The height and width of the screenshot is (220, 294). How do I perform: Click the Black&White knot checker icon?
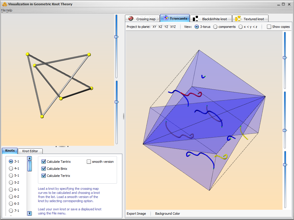(x=196, y=18)
